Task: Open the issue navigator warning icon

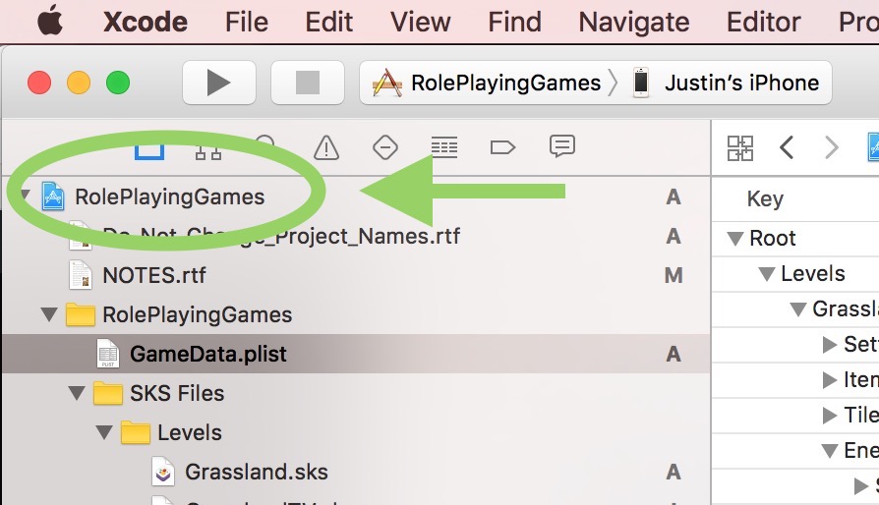Action: coord(325,147)
